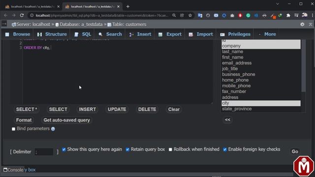Open the Chrome three-dot menu
Screen dimensions: 315x177
click(313, 15)
